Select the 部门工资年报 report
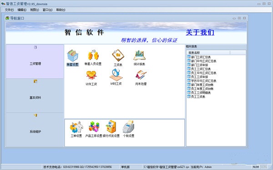273x170 pixels. (197, 65)
